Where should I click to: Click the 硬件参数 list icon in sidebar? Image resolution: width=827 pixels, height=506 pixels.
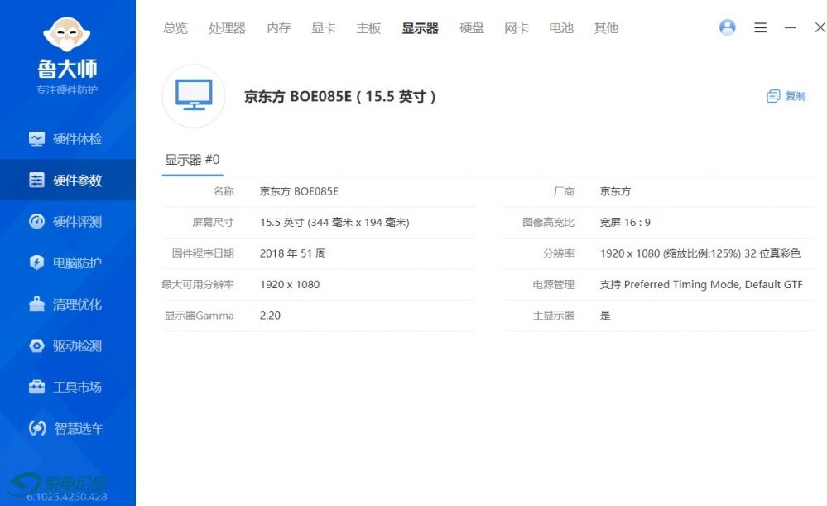pos(36,180)
